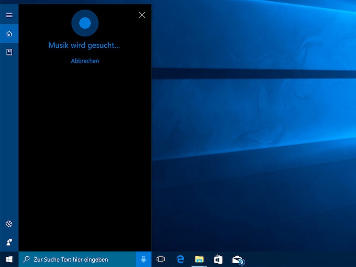Click the search magnifier icon
Image resolution: width=356 pixels, height=267 pixels.
(x=26, y=259)
